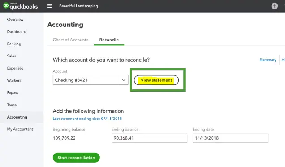Click the beginning balance value 109,709.22

tap(64, 138)
